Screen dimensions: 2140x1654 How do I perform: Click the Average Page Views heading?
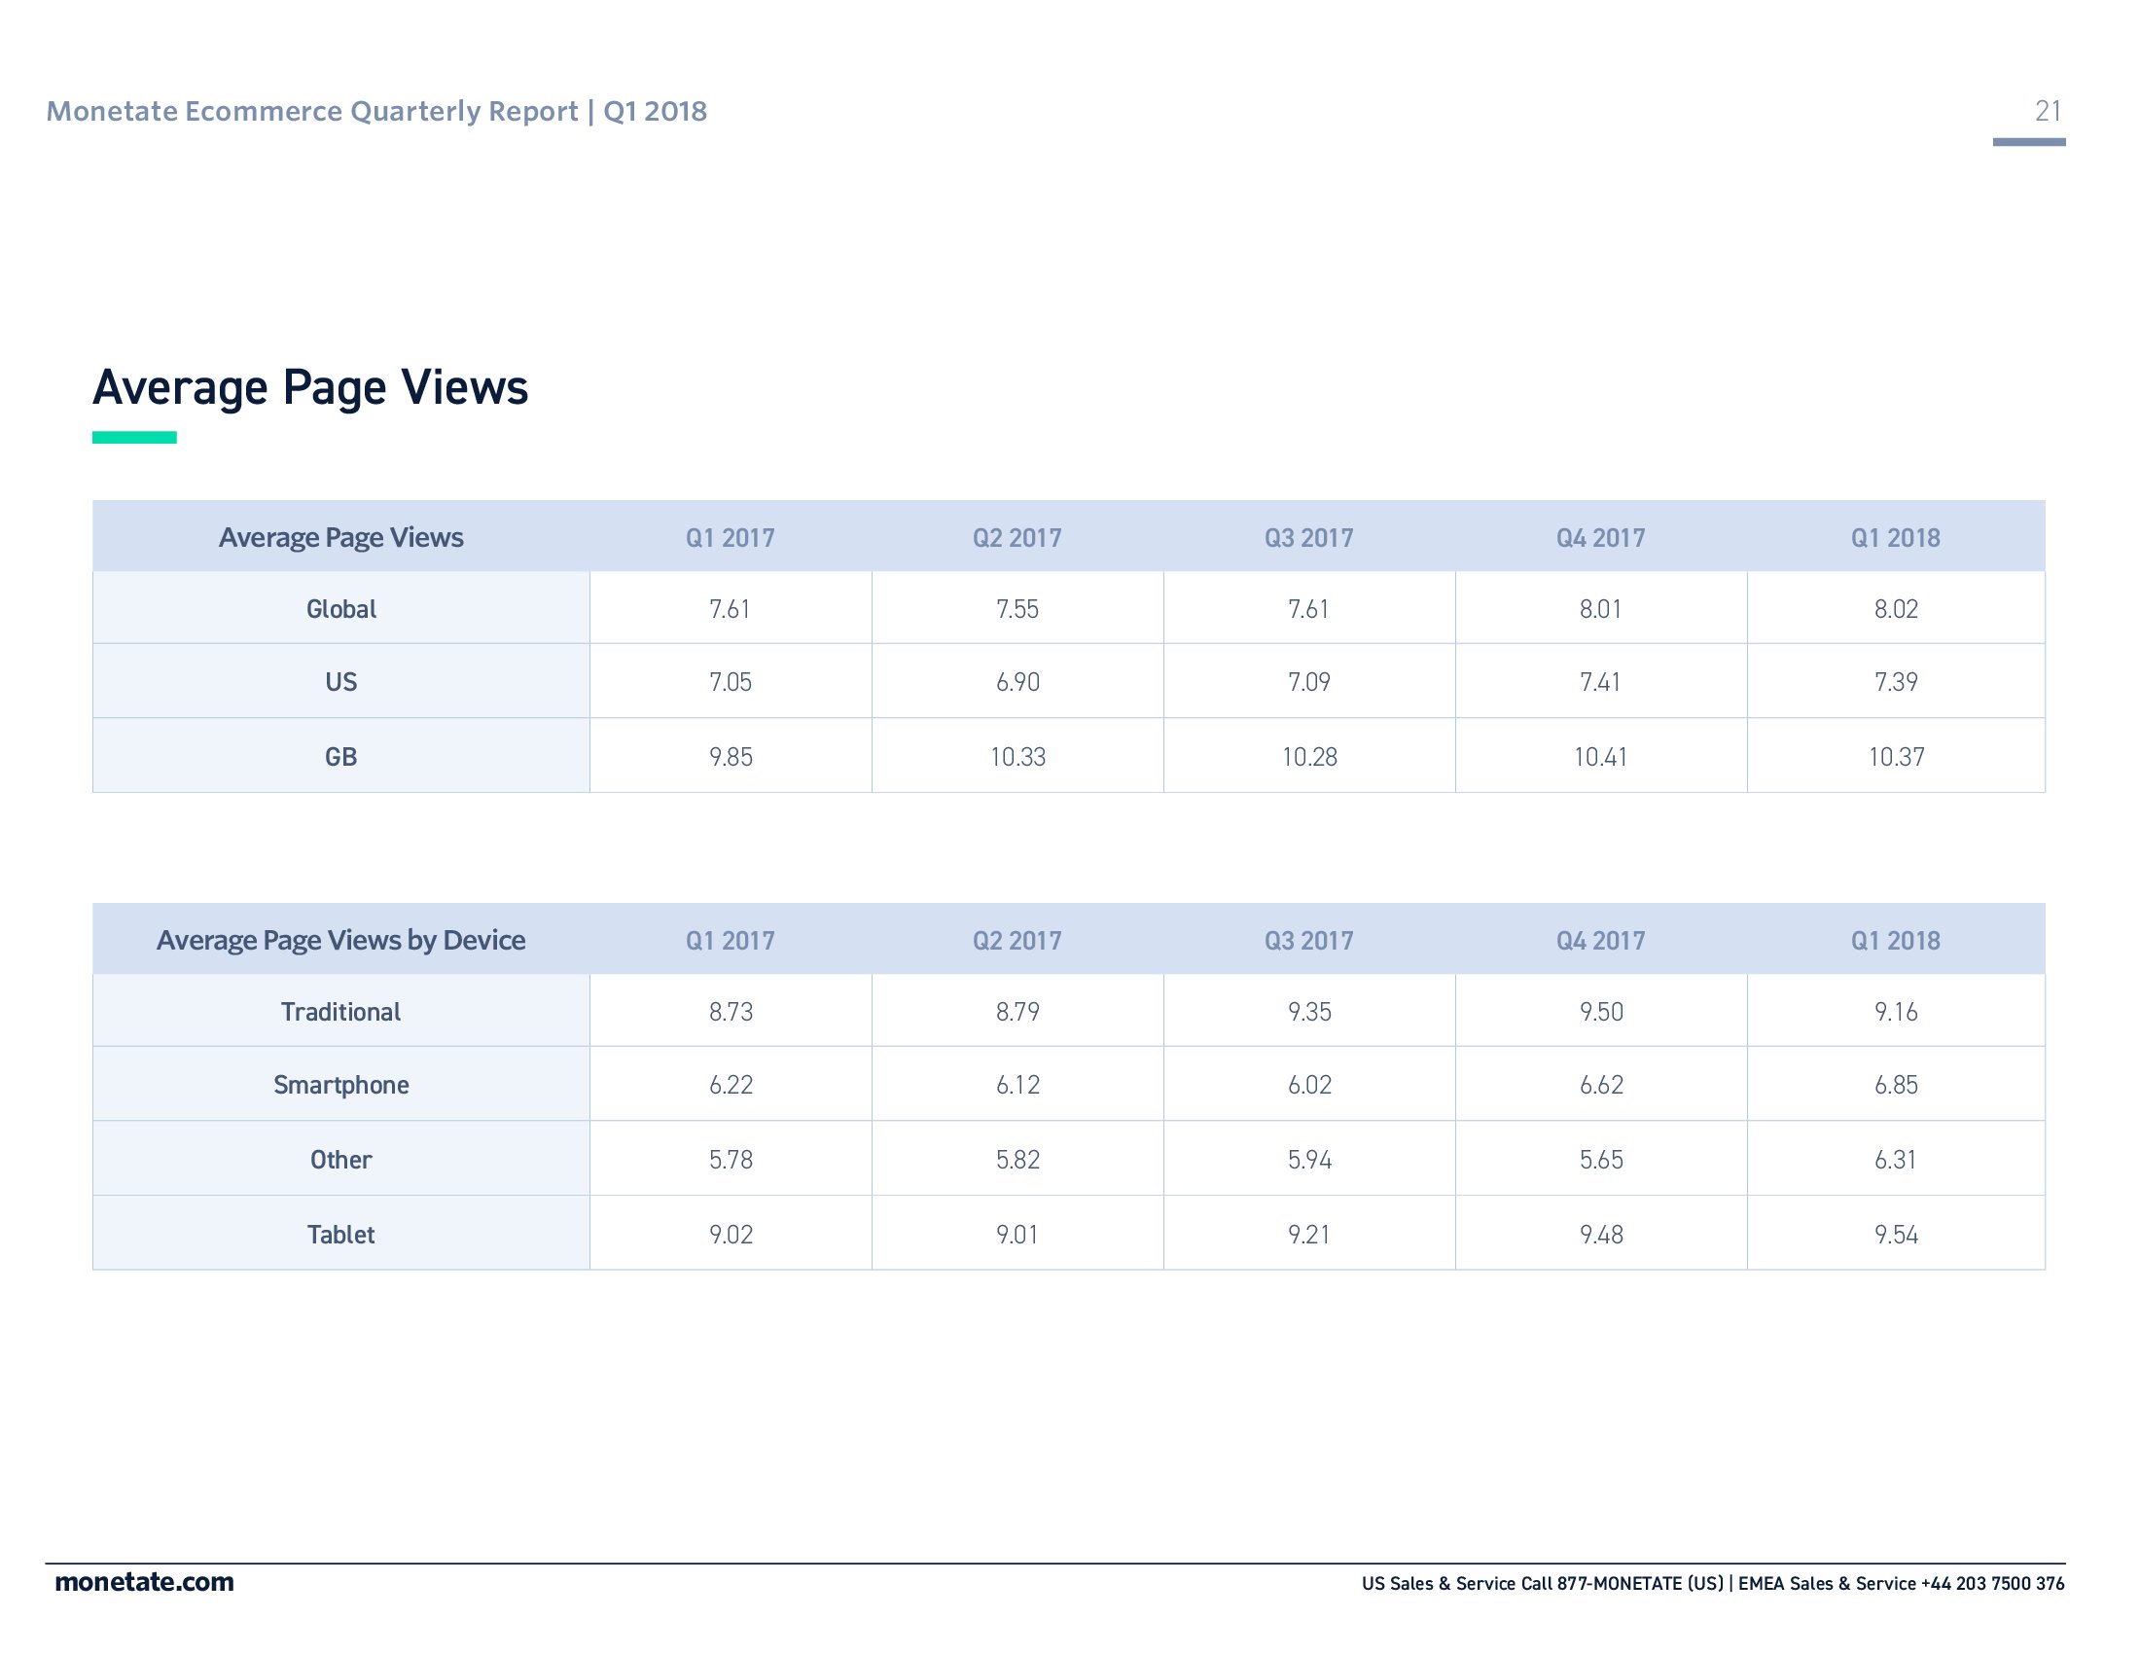(309, 387)
